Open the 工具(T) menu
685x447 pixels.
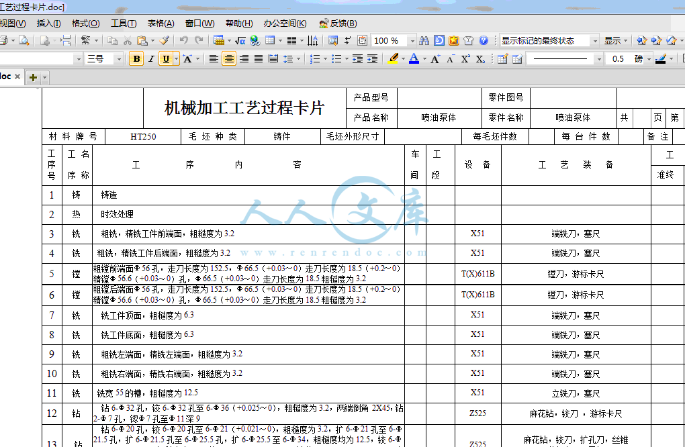click(124, 23)
